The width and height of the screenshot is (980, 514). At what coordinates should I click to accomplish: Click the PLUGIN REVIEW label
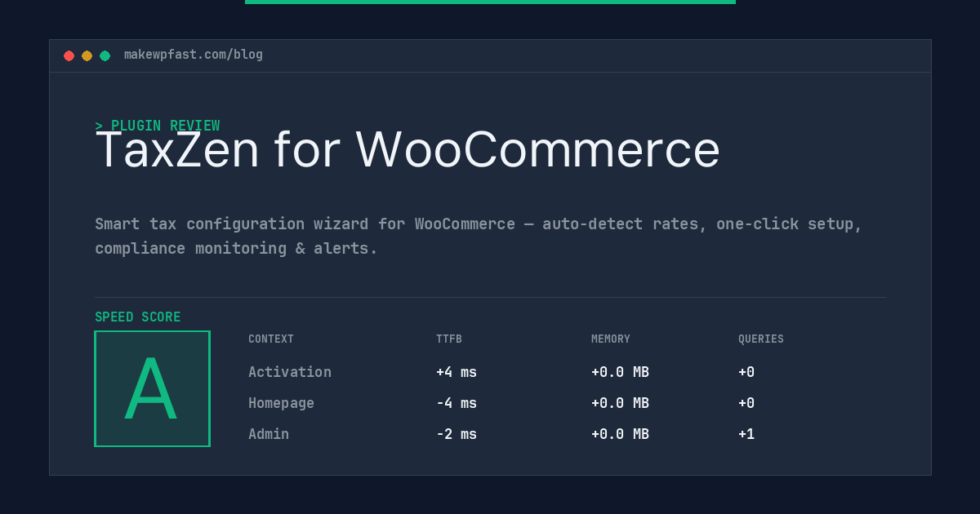tap(158, 126)
